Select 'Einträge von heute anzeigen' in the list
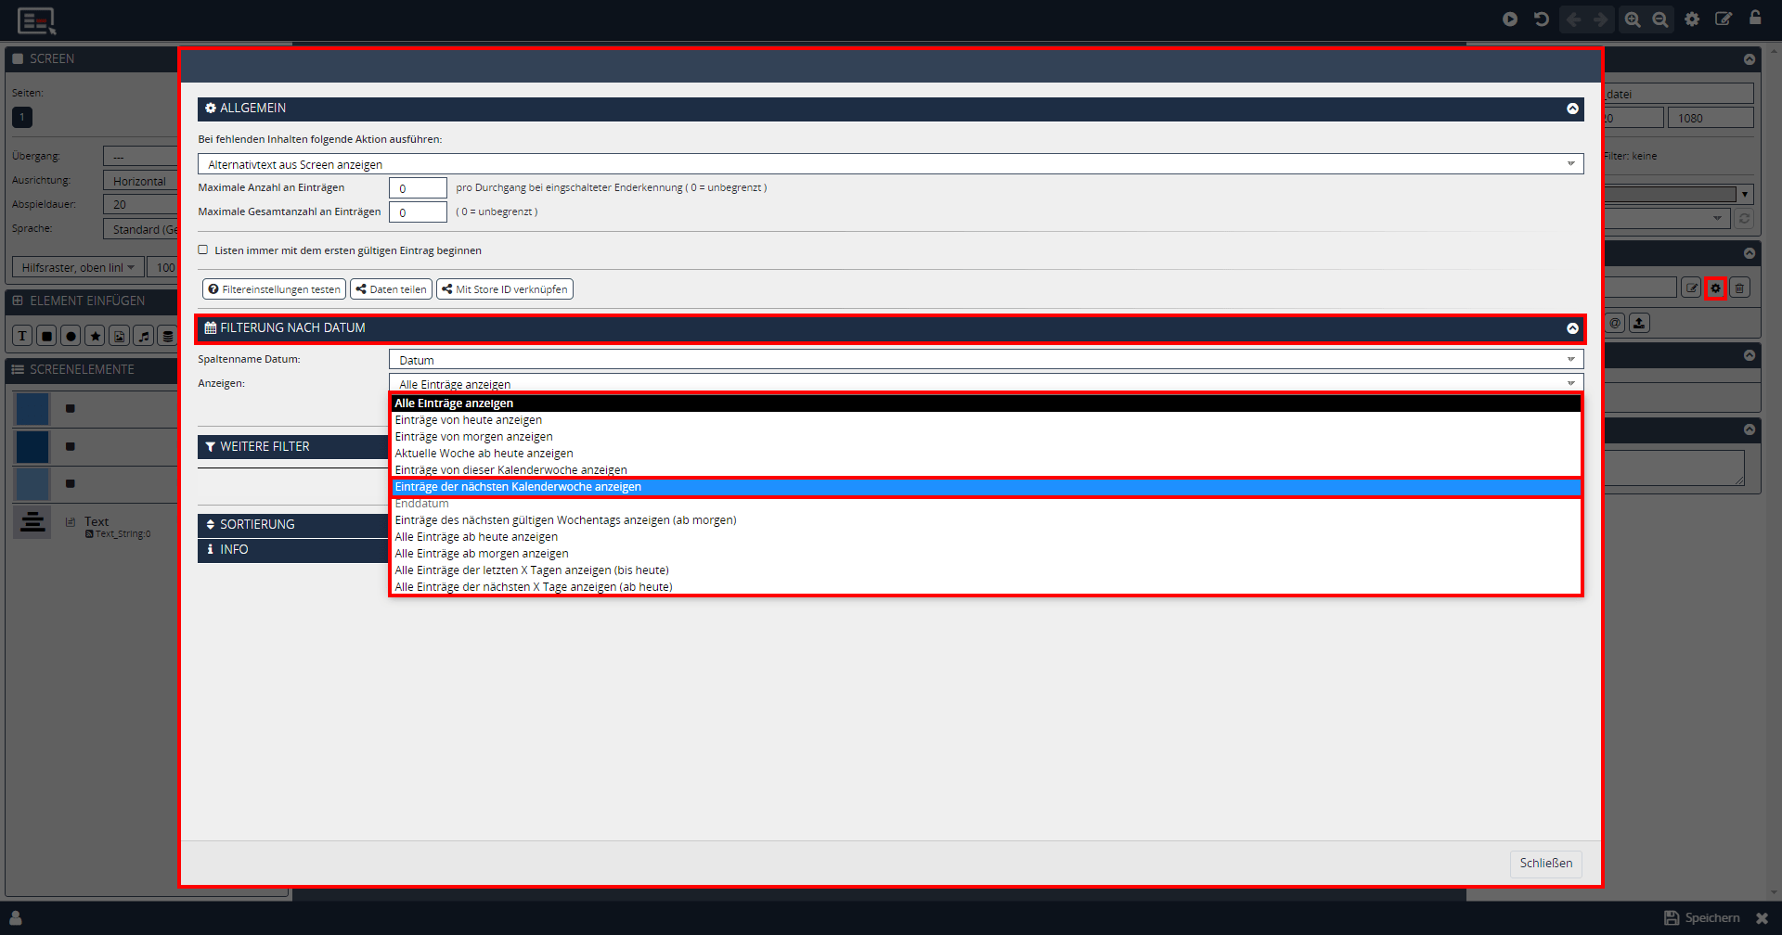The image size is (1782, 935). click(x=469, y=419)
